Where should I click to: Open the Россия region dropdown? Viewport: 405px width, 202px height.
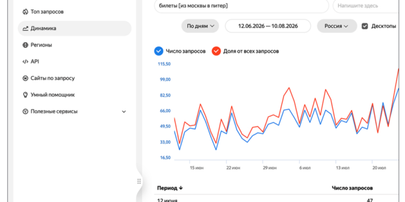pos(337,26)
